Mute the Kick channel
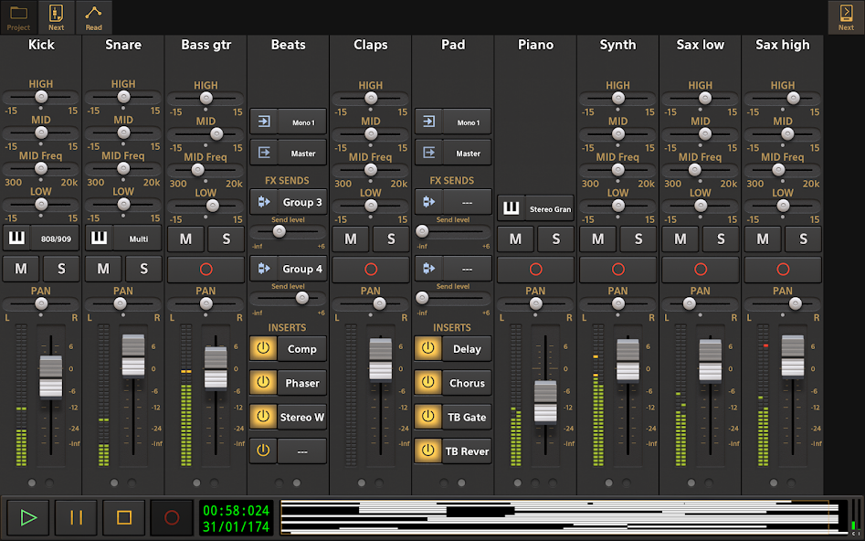The image size is (865, 541). [x=20, y=268]
